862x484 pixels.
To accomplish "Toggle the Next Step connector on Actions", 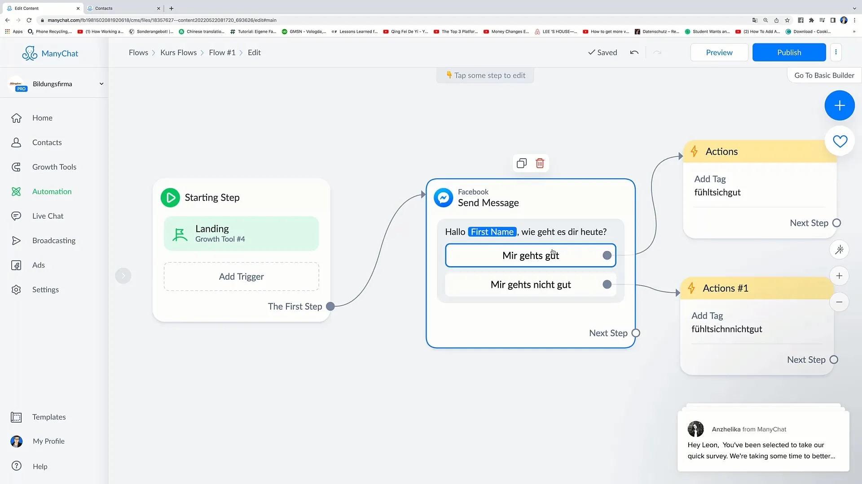I will (837, 223).
